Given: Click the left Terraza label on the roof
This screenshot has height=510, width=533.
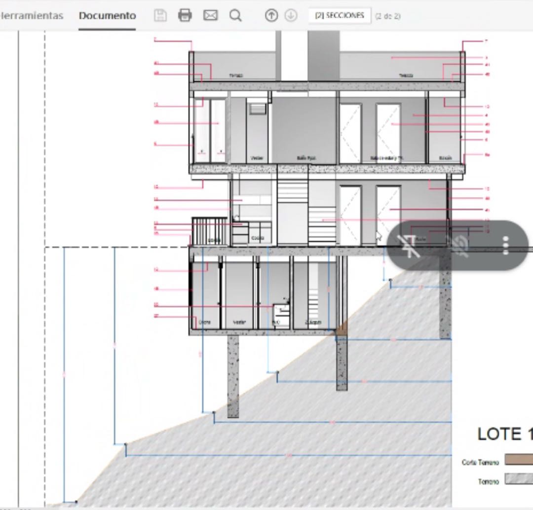Looking at the screenshot, I should coord(236,76).
